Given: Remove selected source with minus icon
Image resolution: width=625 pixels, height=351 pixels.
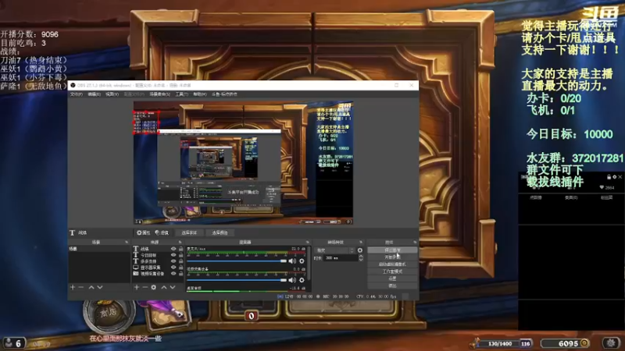Looking at the screenshot, I should coord(145,287).
